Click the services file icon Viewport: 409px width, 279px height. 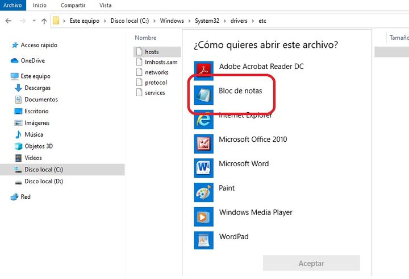[x=139, y=92]
